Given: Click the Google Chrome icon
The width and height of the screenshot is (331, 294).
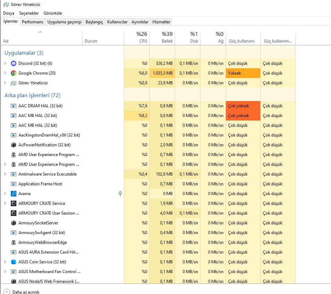Looking at the screenshot, I should coord(14,73).
